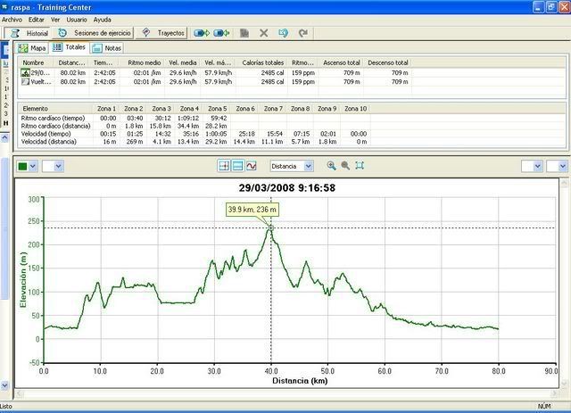Sort by Vel. media column header
This screenshot has height=413, width=571.
[182, 62]
